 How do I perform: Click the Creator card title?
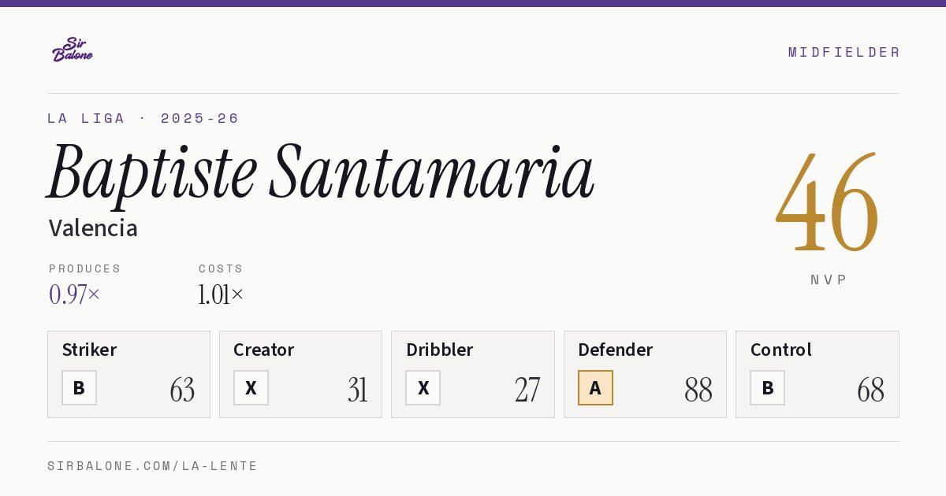point(264,350)
